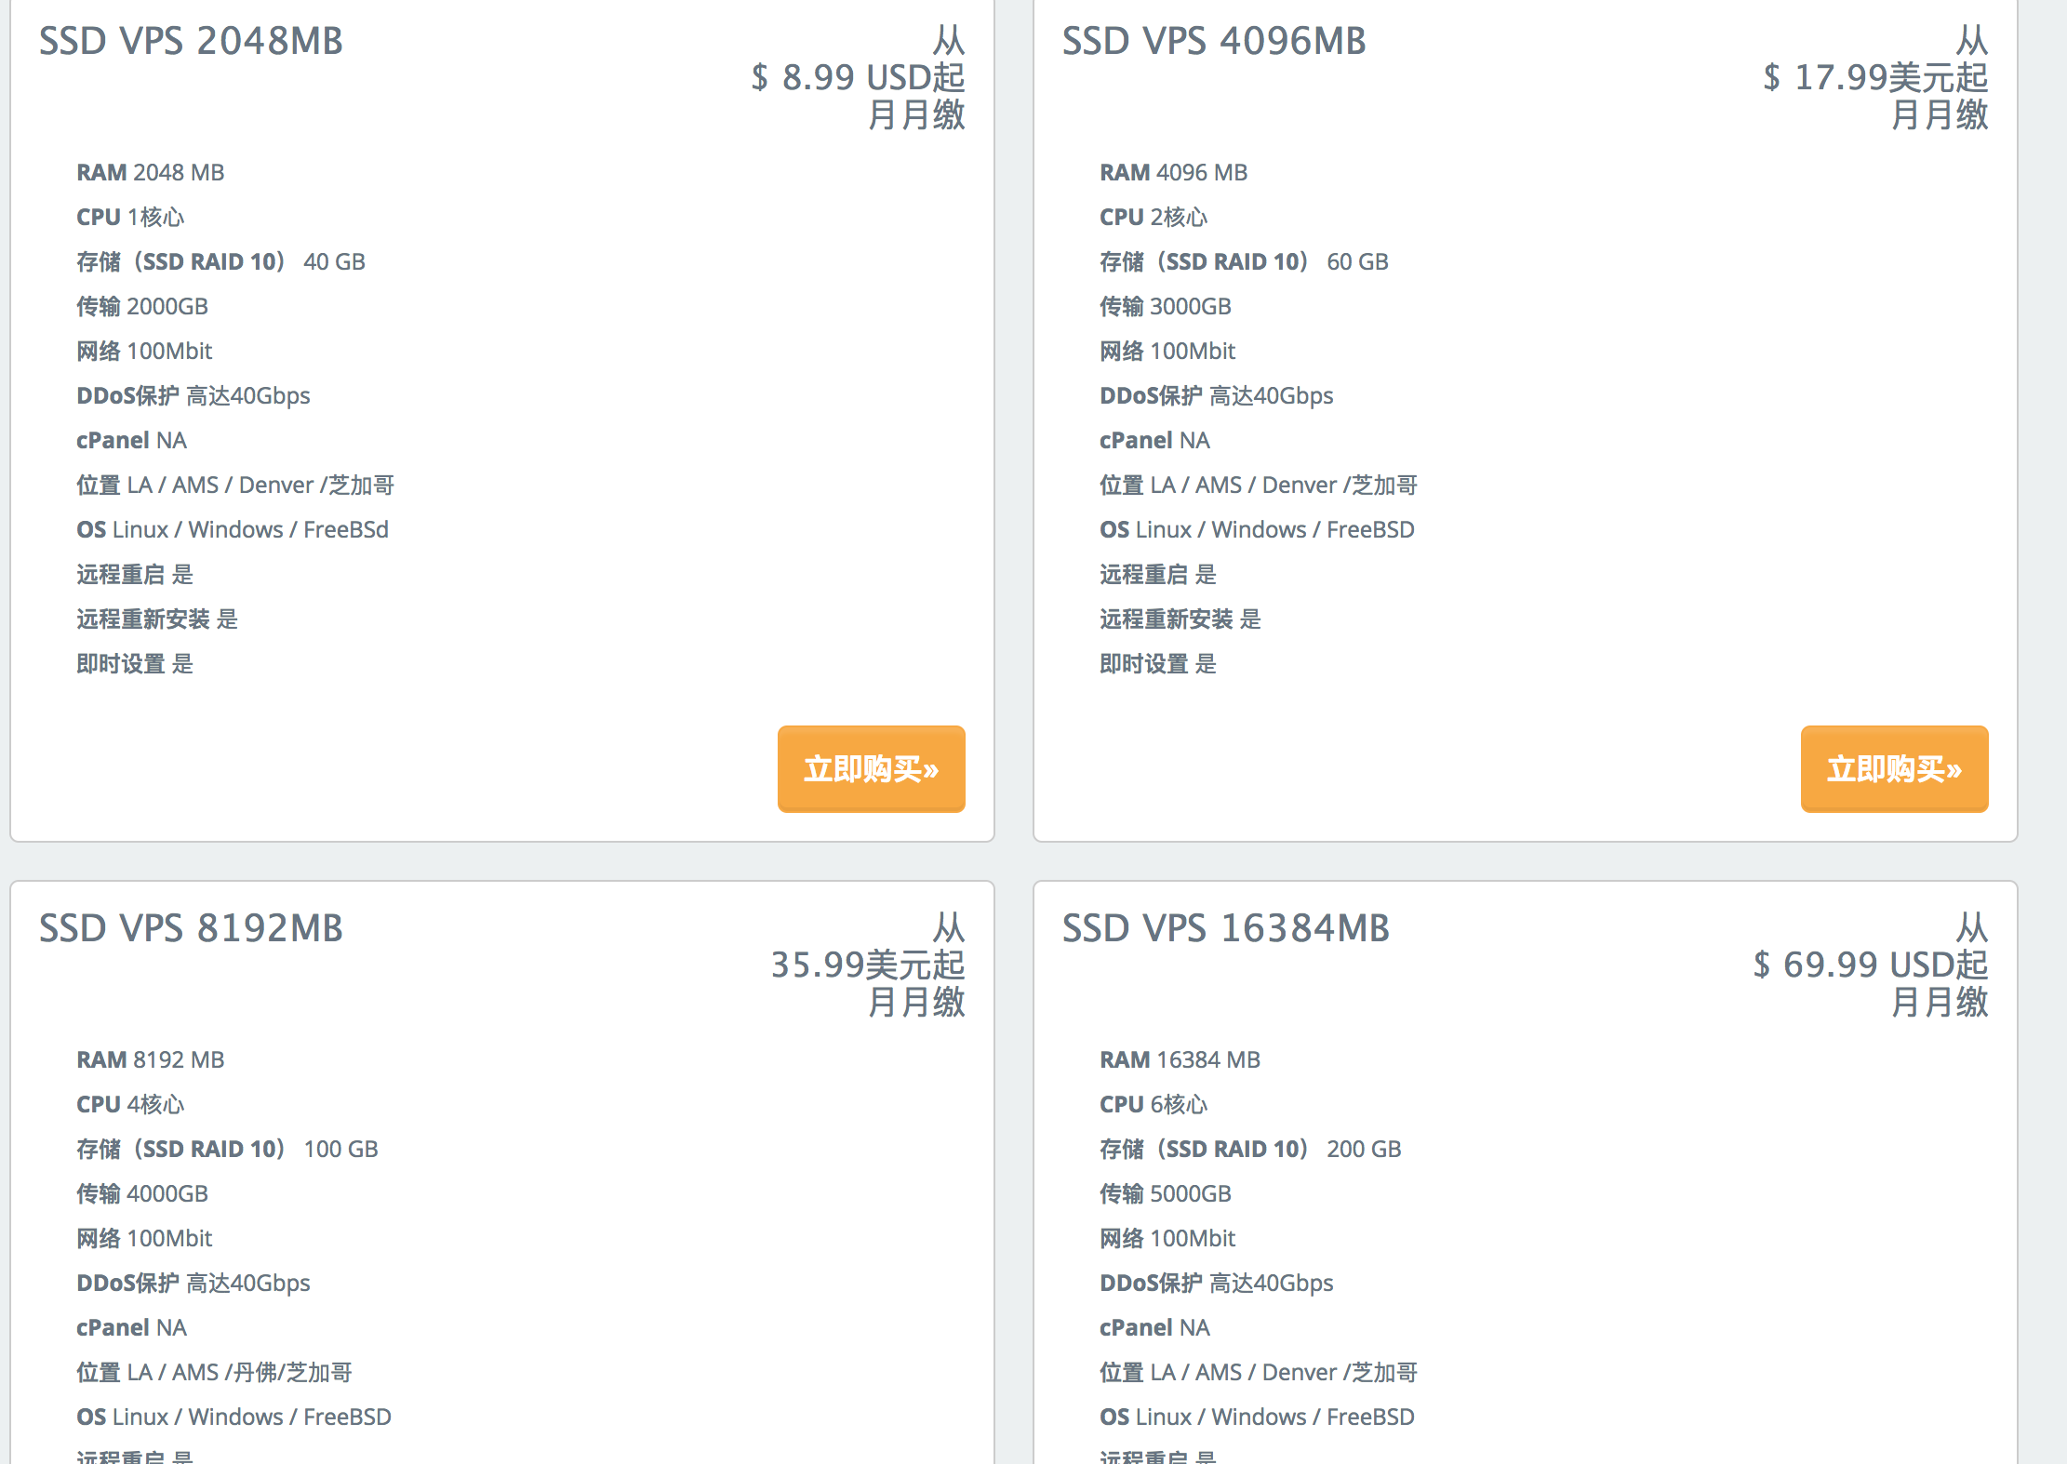
Task: Click 即时设置 是 in the 4096MB plan
Action: pos(1158,663)
